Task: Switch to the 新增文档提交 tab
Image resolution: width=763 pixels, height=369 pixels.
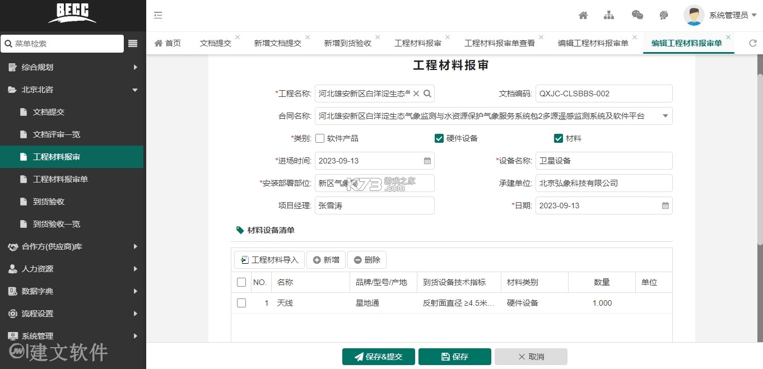Action: [x=278, y=43]
